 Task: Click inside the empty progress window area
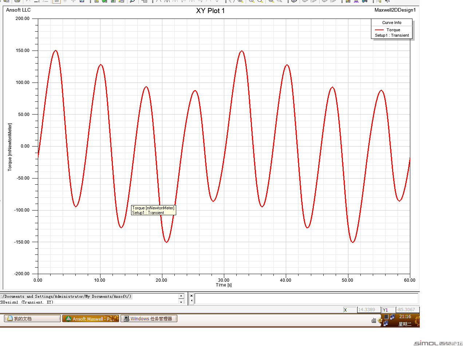[x=306, y=298]
